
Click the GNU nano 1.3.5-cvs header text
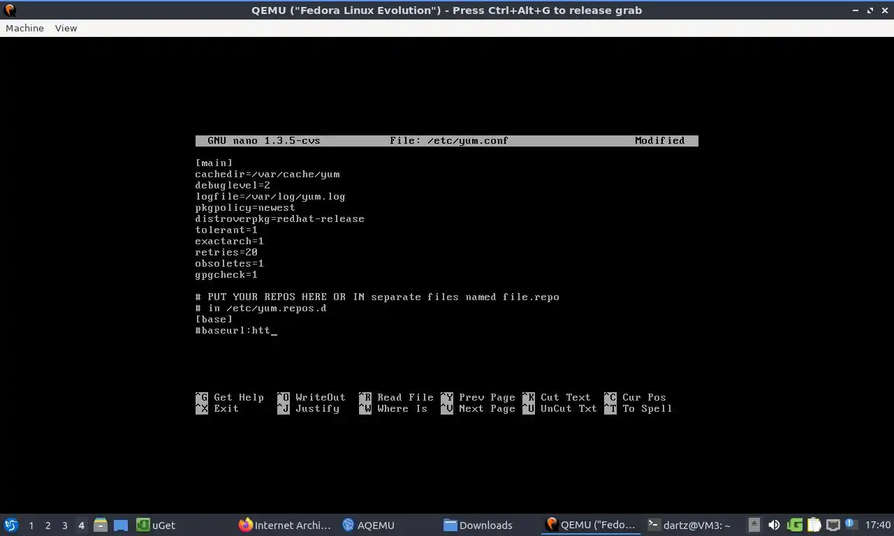pyautogui.click(x=264, y=140)
